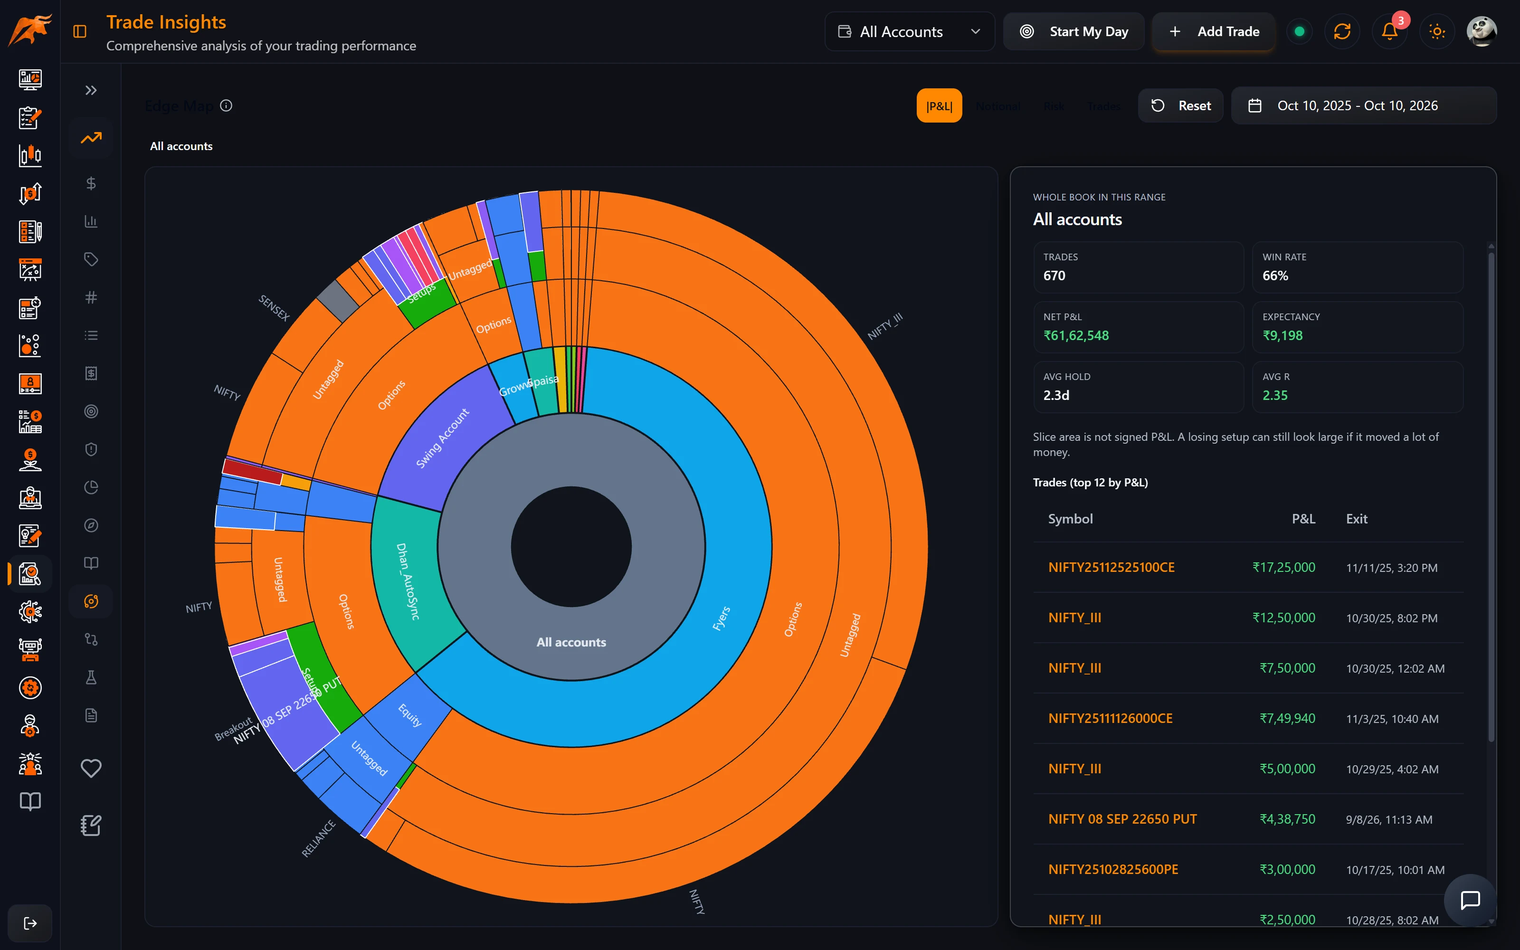
Task: Open the concentric target icon in the inner sidebar
Action: (91, 411)
